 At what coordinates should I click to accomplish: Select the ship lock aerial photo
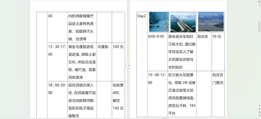pyautogui.click(x=183, y=22)
